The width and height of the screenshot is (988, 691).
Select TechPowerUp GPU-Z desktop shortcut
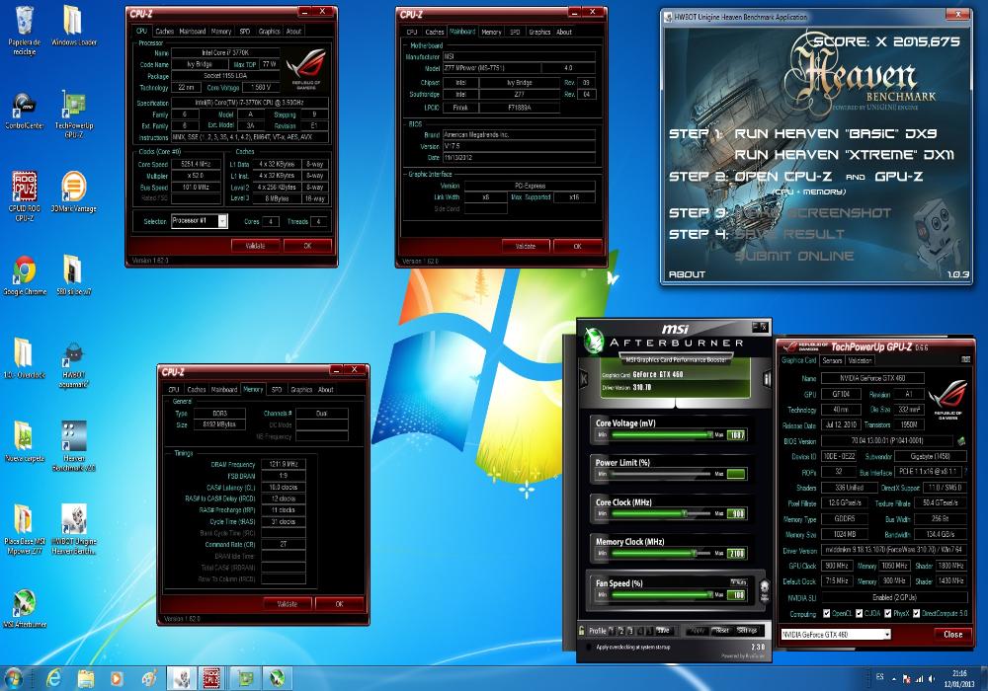click(x=74, y=114)
